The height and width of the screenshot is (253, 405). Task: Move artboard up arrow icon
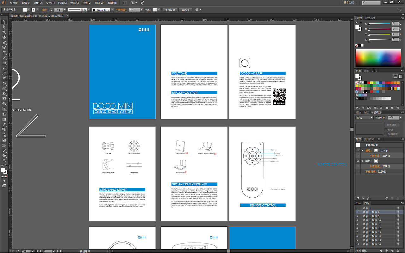pos(382,250)
